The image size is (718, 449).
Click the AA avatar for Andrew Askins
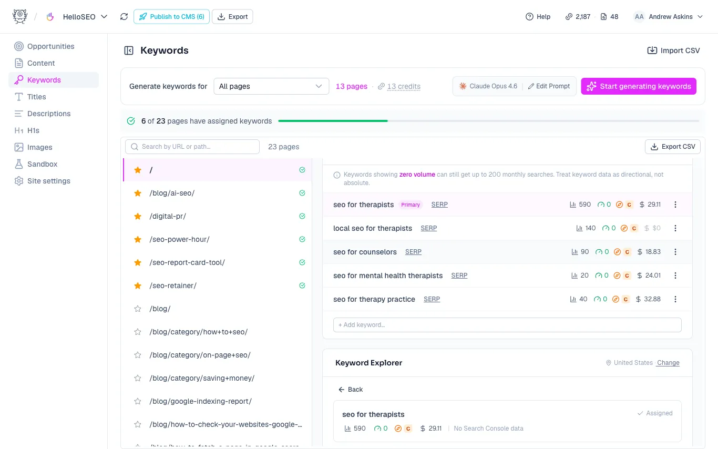point(639,17)
